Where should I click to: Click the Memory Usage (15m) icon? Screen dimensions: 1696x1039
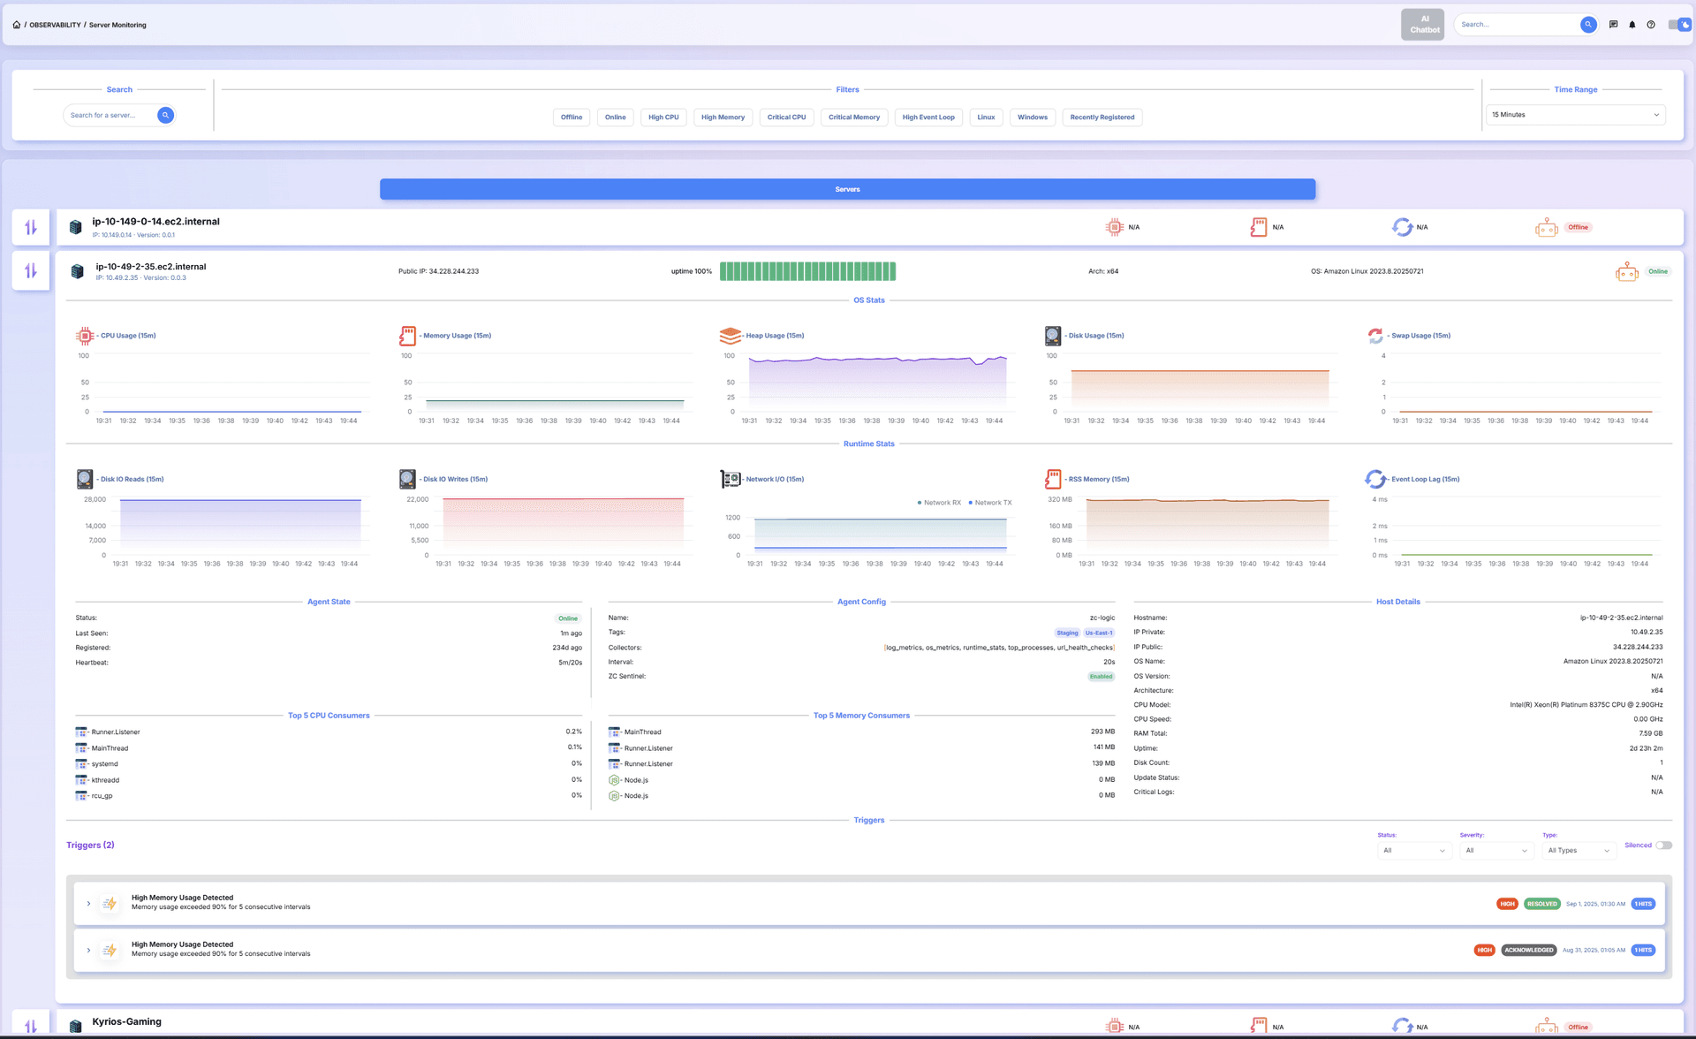(407, 336)
